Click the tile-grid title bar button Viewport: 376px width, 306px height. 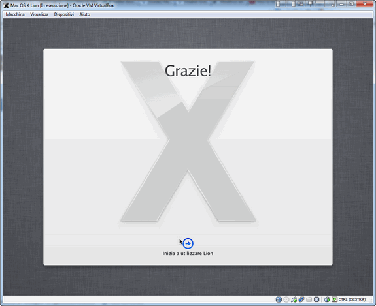[x=300, y=4]
